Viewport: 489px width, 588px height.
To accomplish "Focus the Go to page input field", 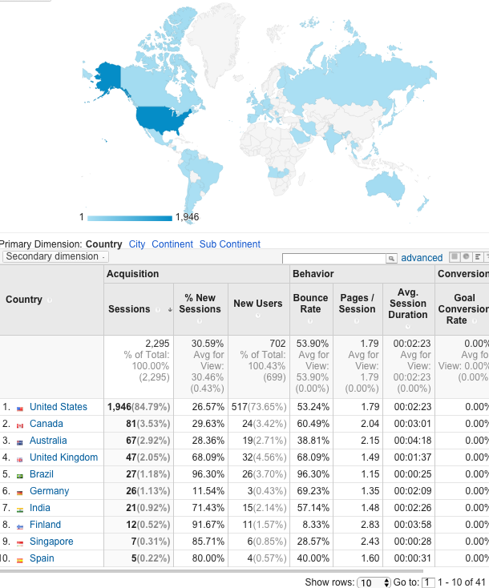I will [x=428, y=582].
